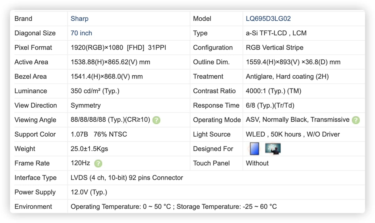Select the Weight label
This screenshot has height=223, width=375.
tap(25, 149)
